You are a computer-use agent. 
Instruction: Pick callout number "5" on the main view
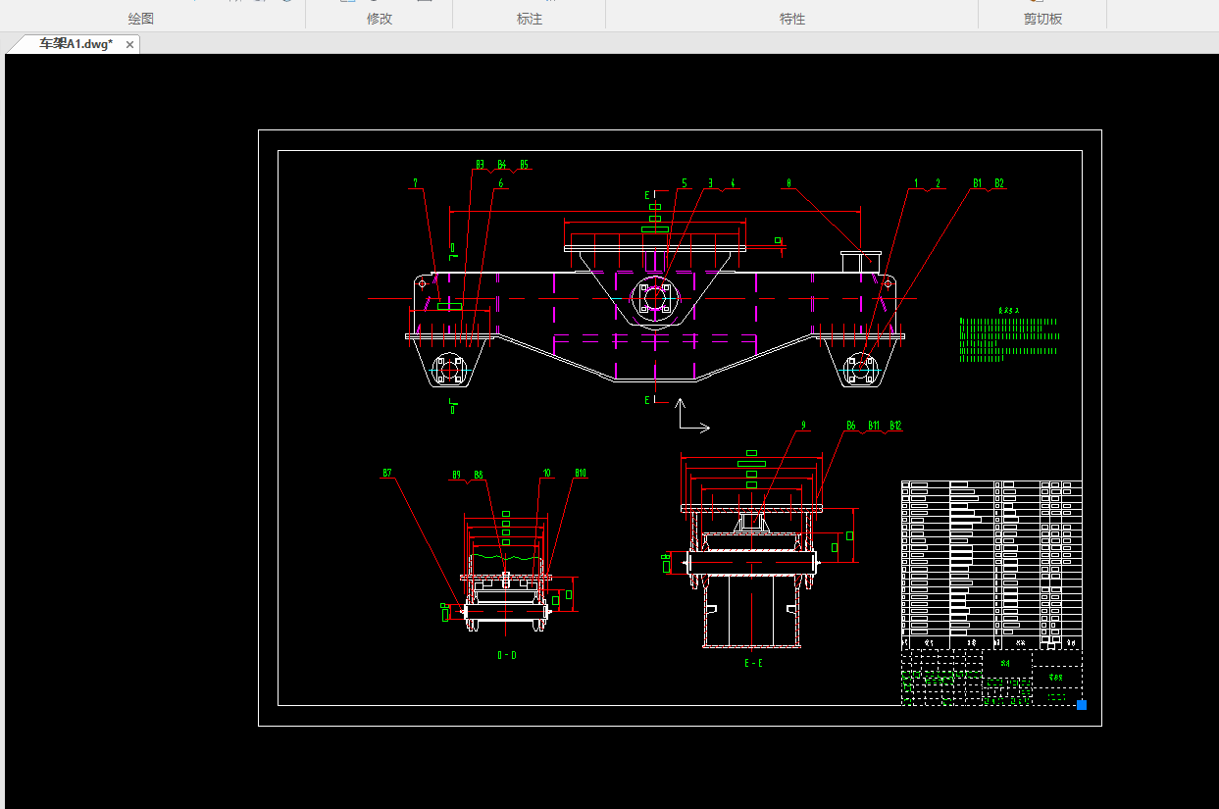[x=685, y=182]
